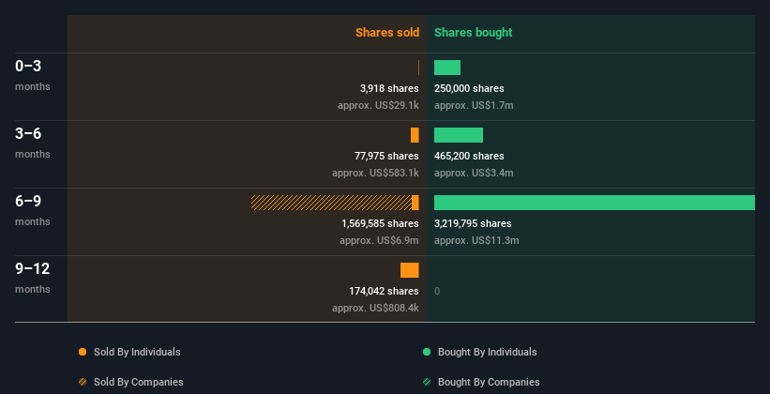Click the hatched orange bar sold by companies
770x394 pixels.
331,203
